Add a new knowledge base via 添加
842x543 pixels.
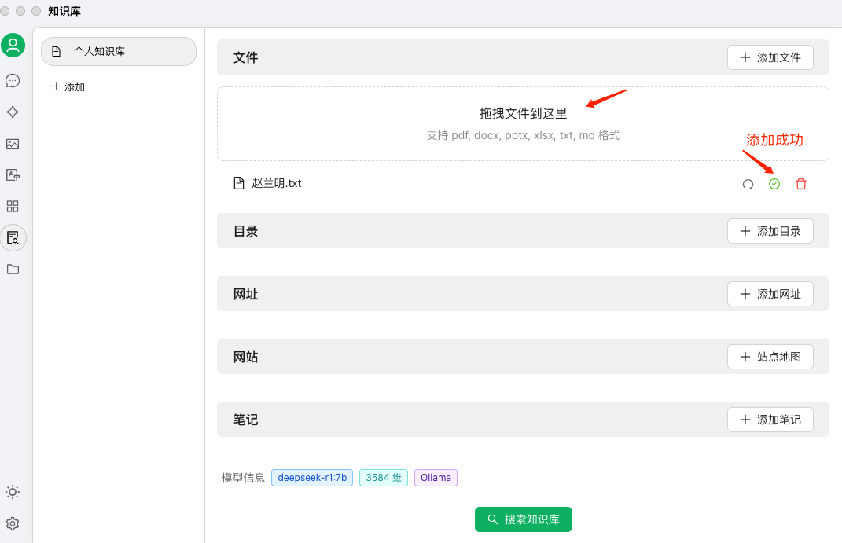point(68,87)
